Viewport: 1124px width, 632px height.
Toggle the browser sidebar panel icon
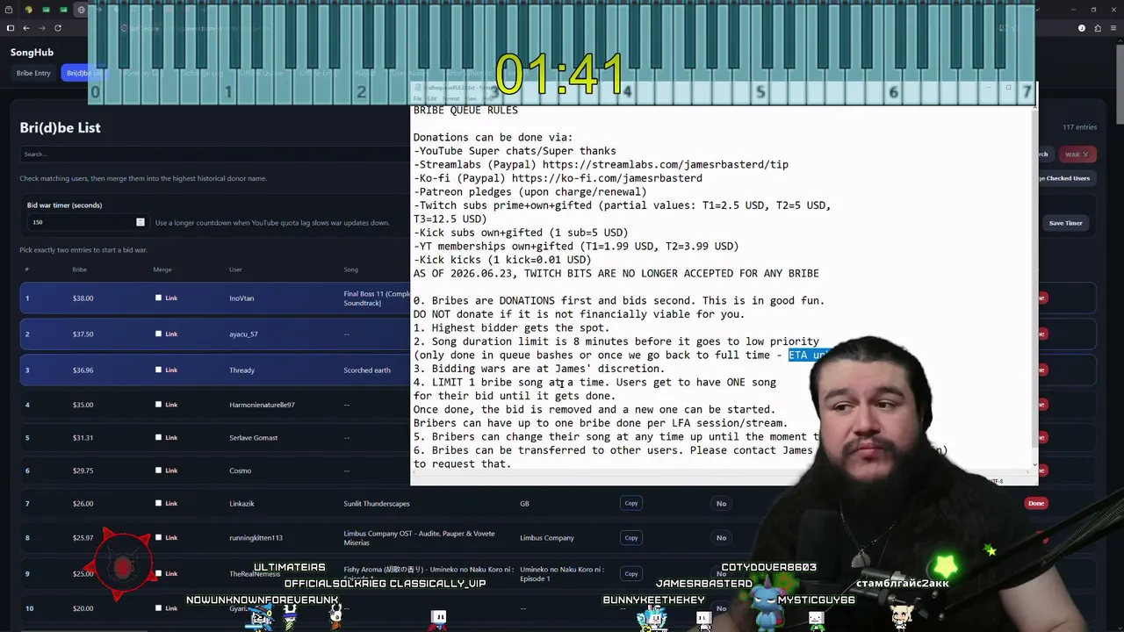coord(11,28)
